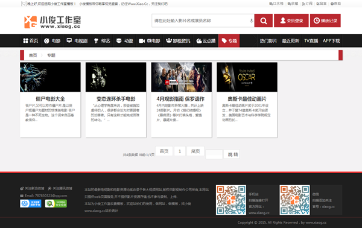Open the 微电影 short films nav item

click(150, 41)
